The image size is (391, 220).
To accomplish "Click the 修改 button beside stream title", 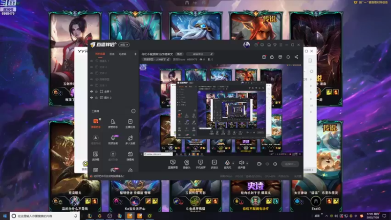I will click(x=179, y=54).
